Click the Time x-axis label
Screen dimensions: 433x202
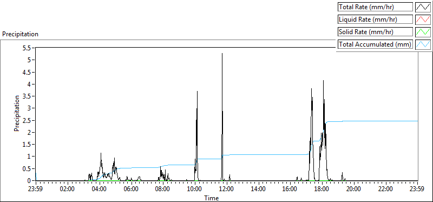click(212, 198)
